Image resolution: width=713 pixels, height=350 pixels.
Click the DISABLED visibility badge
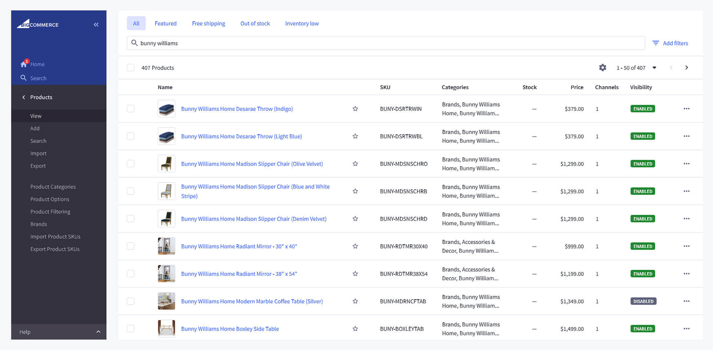(643, 301)
